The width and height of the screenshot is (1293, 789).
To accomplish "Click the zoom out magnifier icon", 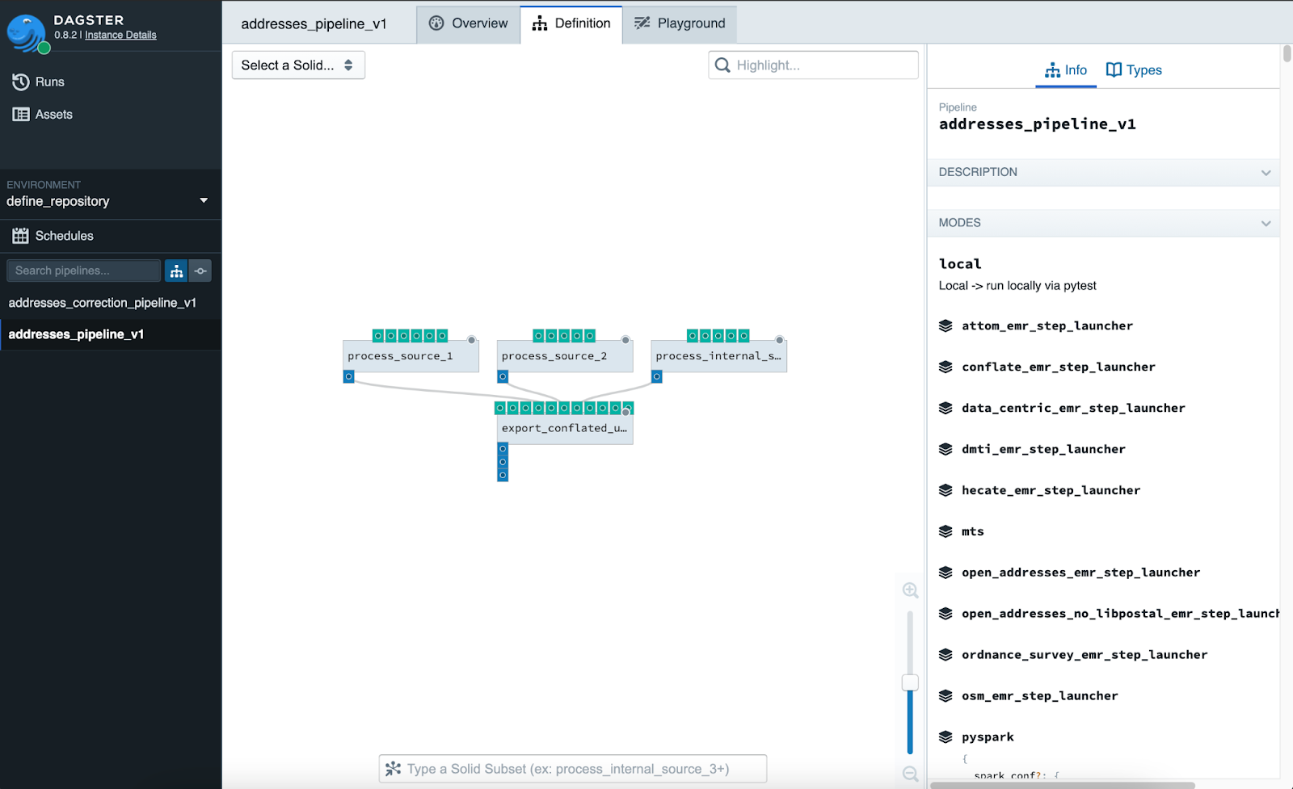I will pyautogui.click(x=910, y=774).
